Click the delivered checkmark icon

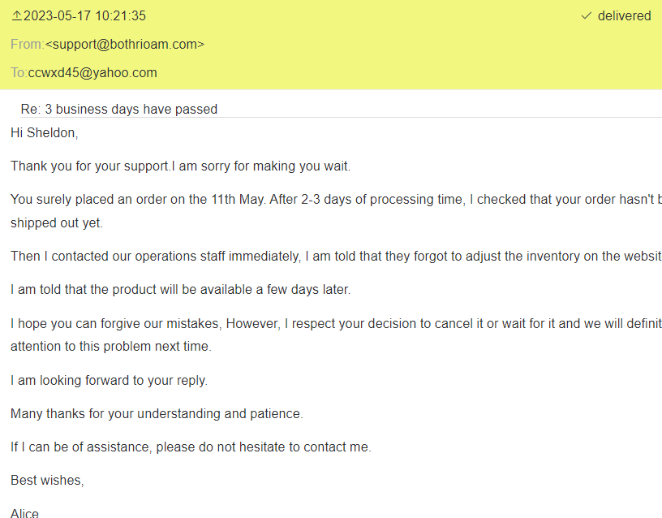pos(587,16)
